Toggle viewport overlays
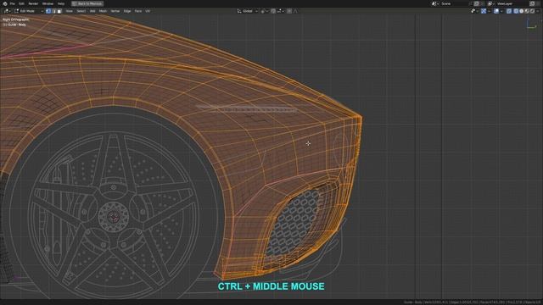 tap(496, 11)
